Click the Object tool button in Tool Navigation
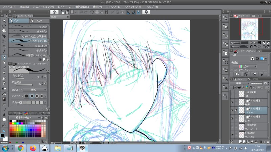 tap(237, 74)
